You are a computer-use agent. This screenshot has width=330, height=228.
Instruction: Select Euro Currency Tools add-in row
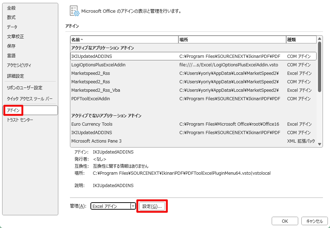click(92, 124)
